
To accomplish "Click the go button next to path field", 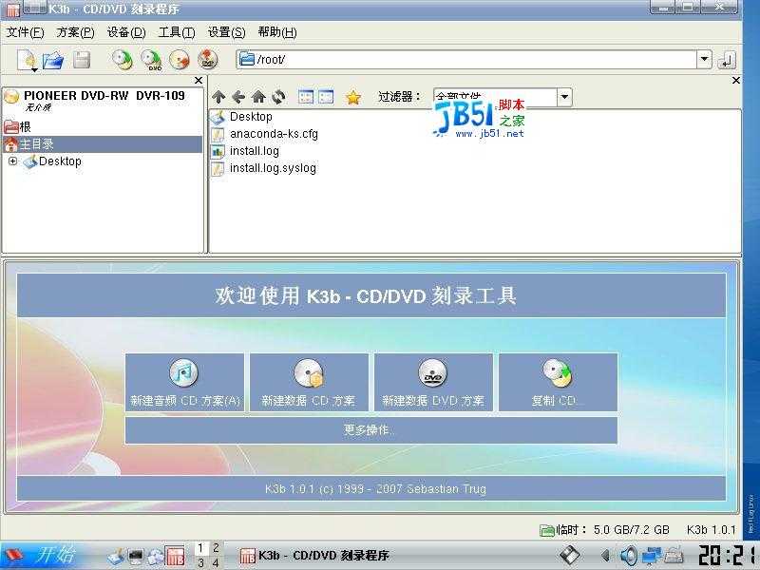I will point(726,60).
